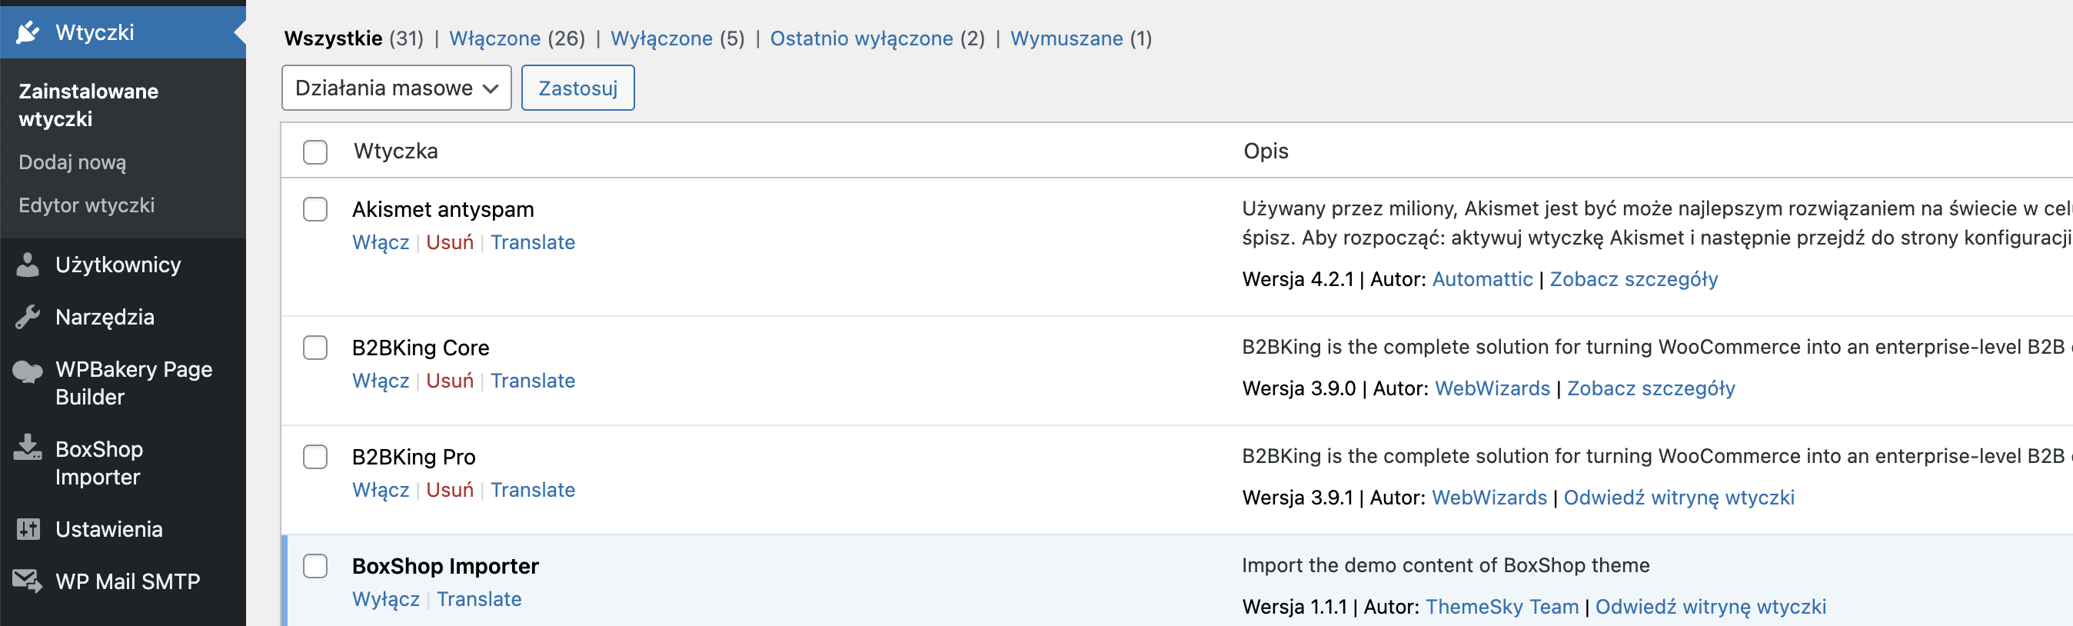Check the Akismet antyspam checkbox
2073x626 pixels.
click(x=315, y=209)
